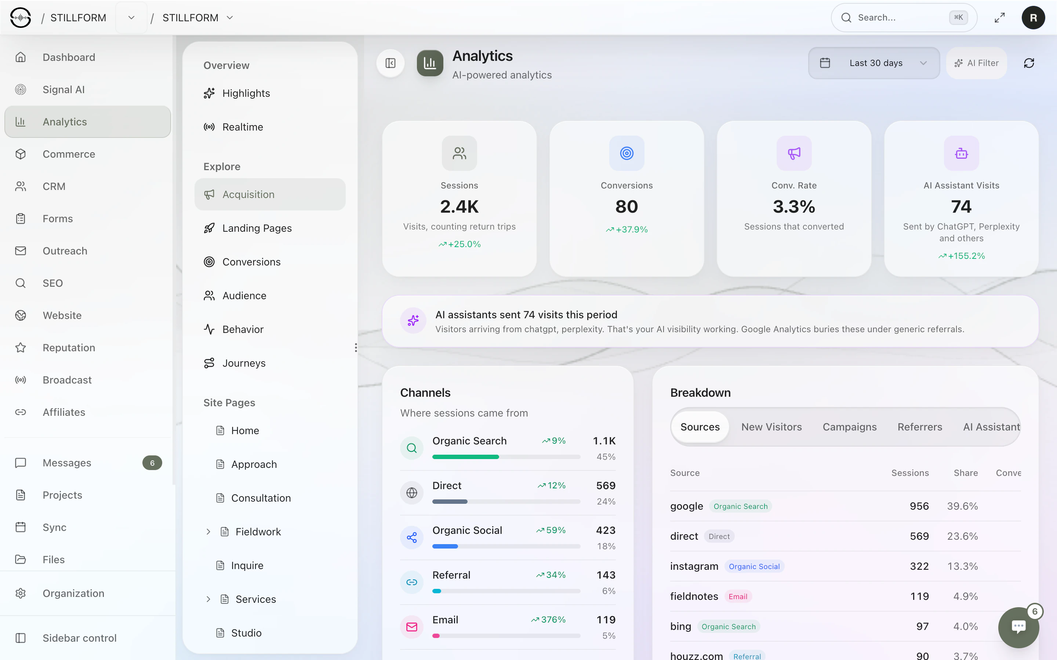The width and height of the screenshot is (1057, 660).
Task: Click the Organic Search progress bar
Action: (x=506, y=457)
